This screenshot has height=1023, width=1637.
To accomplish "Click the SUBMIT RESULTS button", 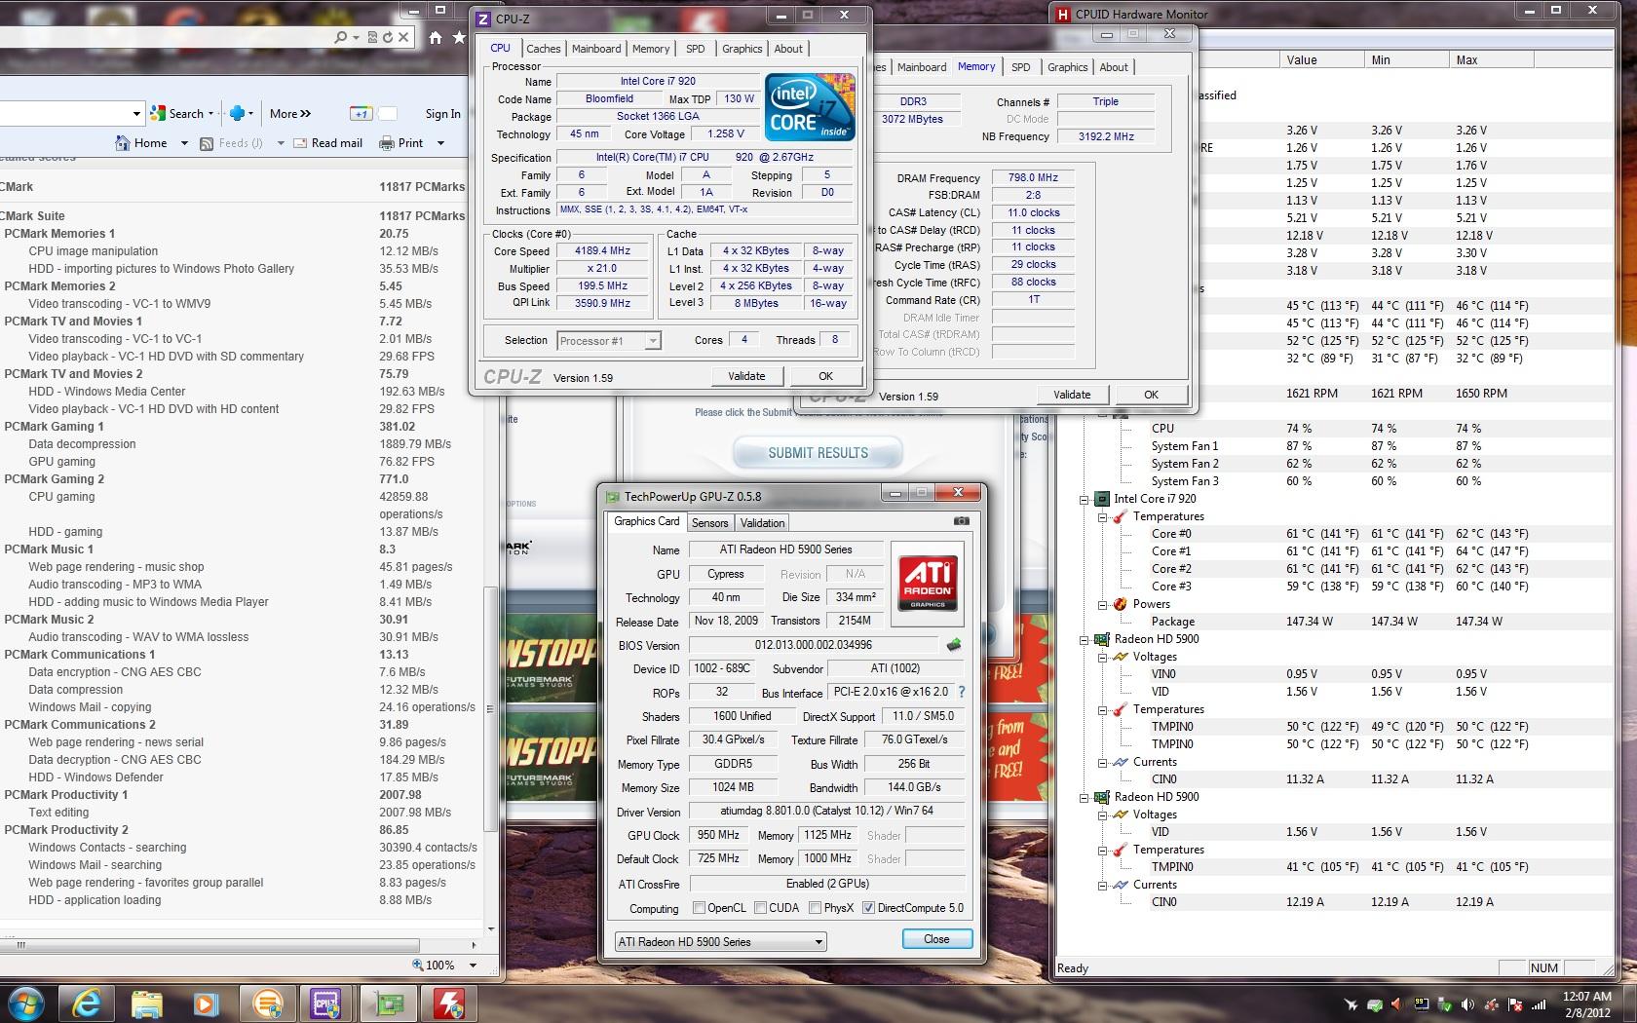I will click(x=818, y=453).
